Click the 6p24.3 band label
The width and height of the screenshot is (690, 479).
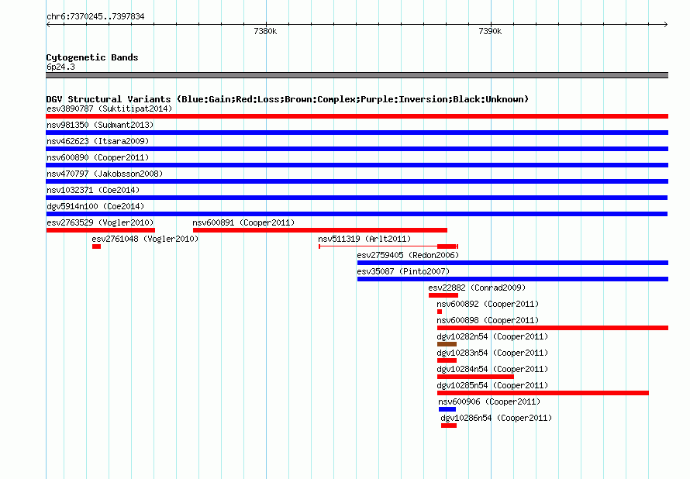click(60, 67)
